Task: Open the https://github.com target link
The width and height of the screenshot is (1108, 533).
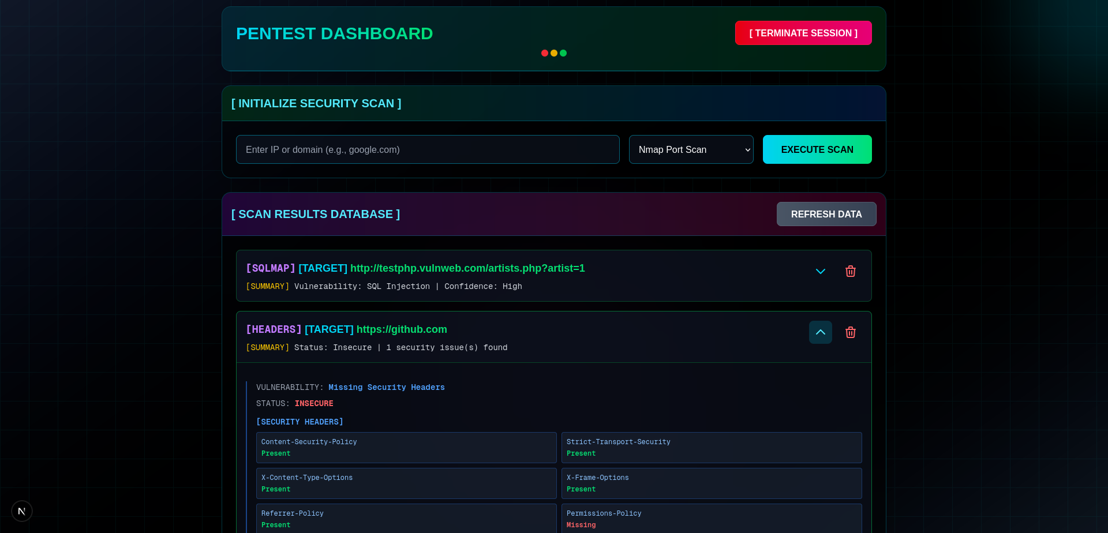Action: 402,329
